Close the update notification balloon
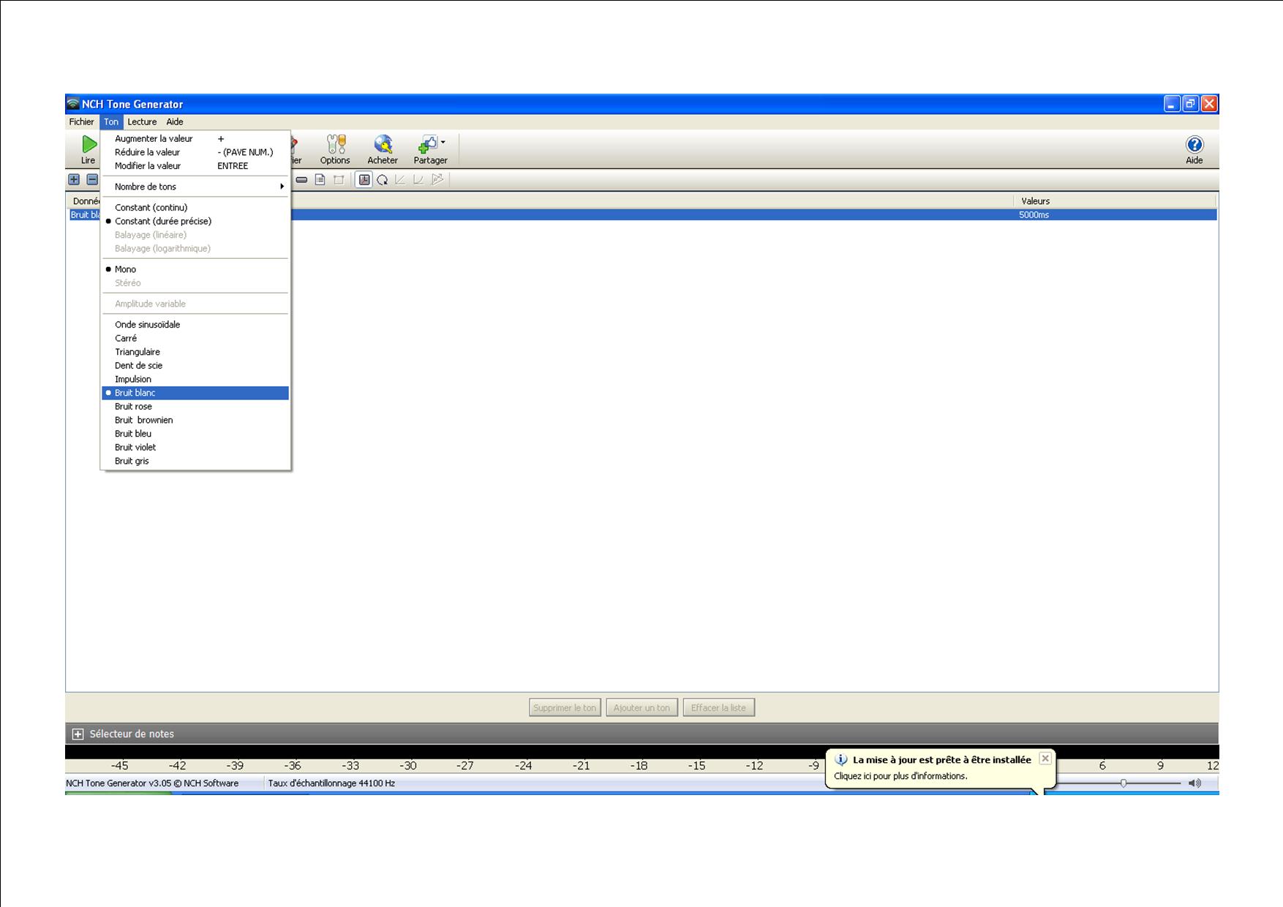 1045,759
